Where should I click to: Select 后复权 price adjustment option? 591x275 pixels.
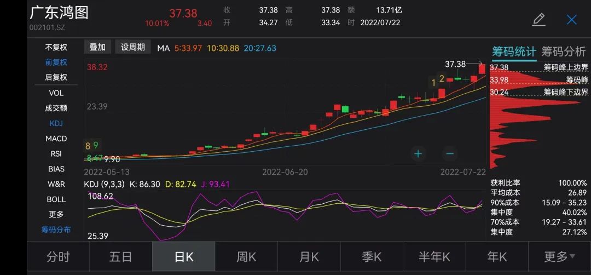click(x=56, y=78)
